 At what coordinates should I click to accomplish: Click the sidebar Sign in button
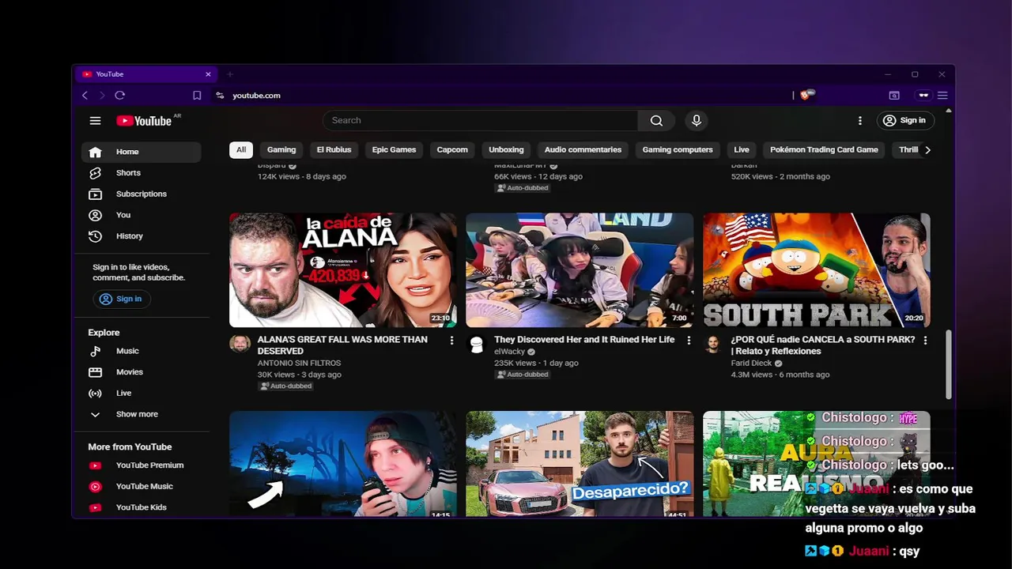coord(121,299)
